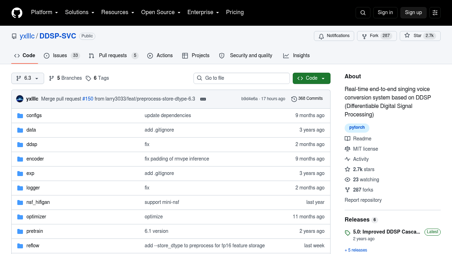The width and height of the screenshot is (452, 254).
Task: View the 6 Tags link
Action: click(x=97, y=78)
